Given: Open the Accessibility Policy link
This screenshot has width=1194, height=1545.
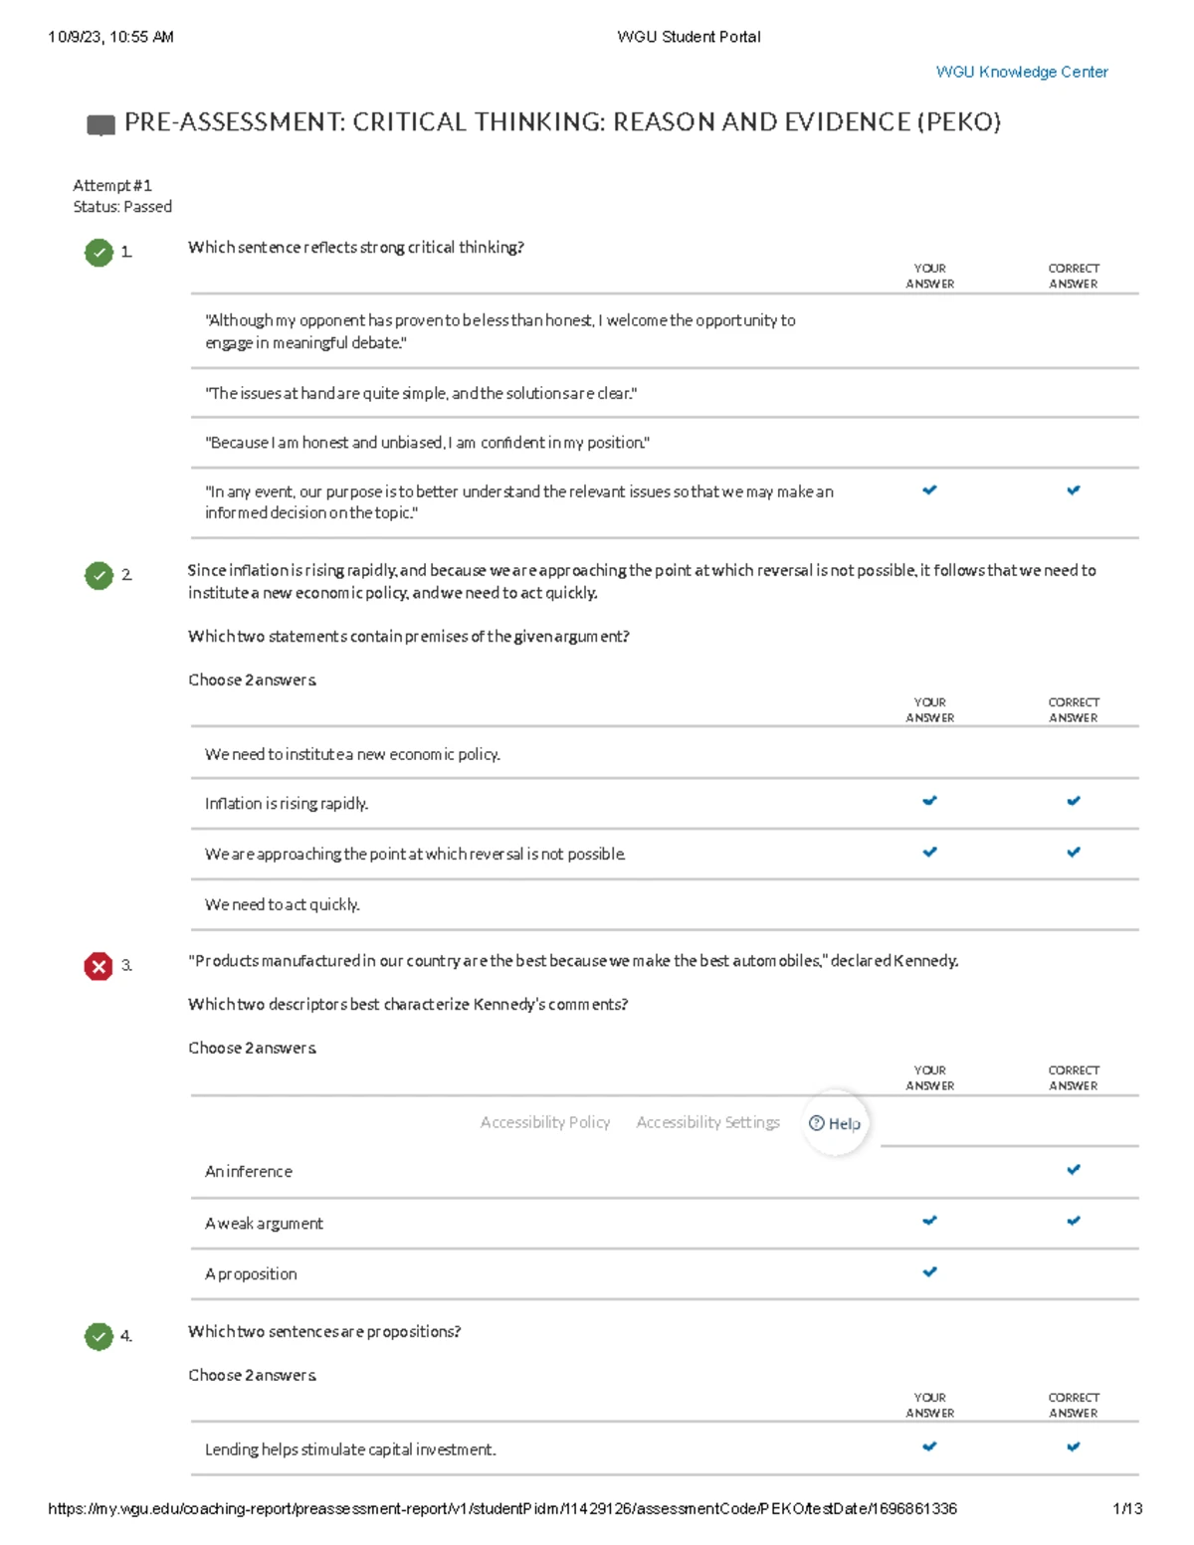Looking at the screenshot, I should 544,1122.
